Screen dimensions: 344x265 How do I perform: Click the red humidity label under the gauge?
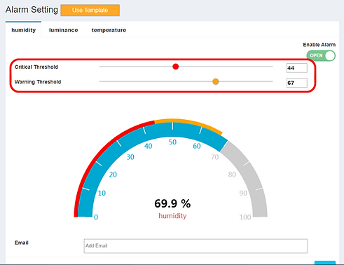(x=172, y=216)
